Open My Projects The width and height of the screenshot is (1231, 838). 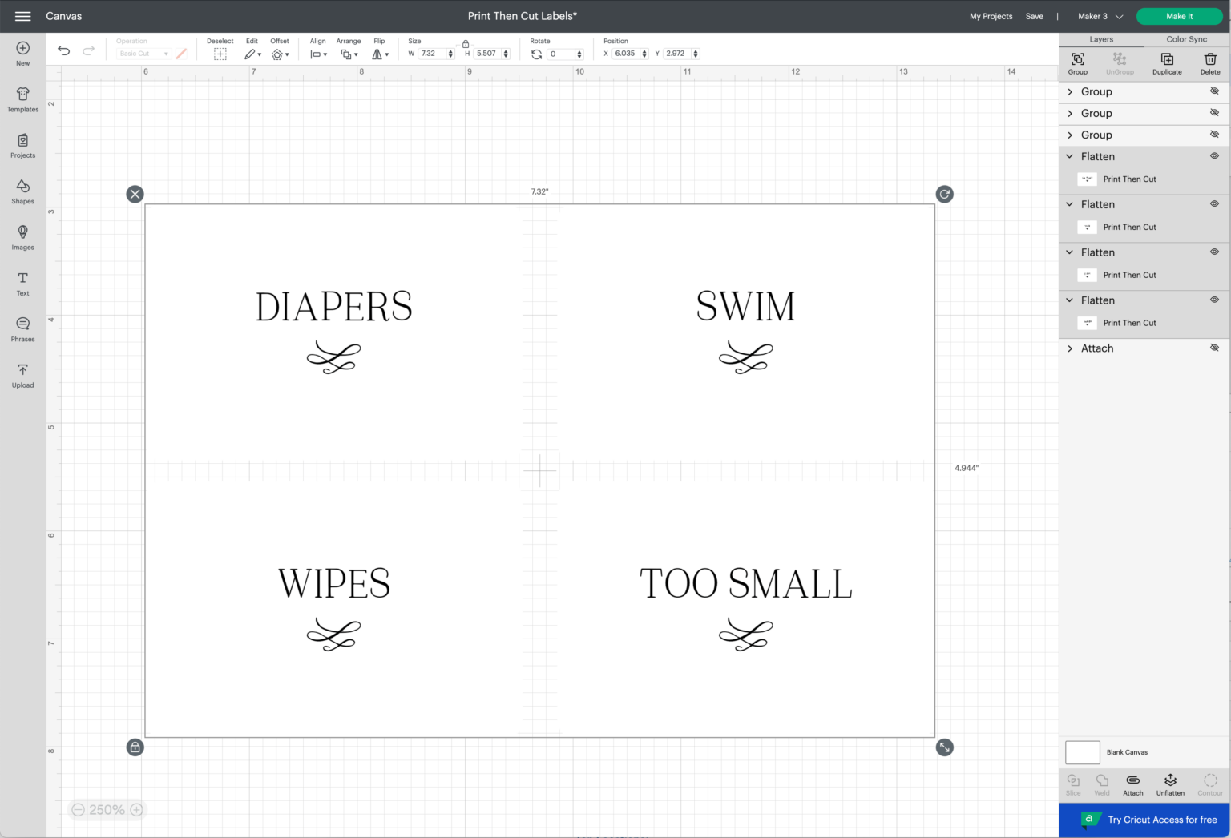[991, 16]
